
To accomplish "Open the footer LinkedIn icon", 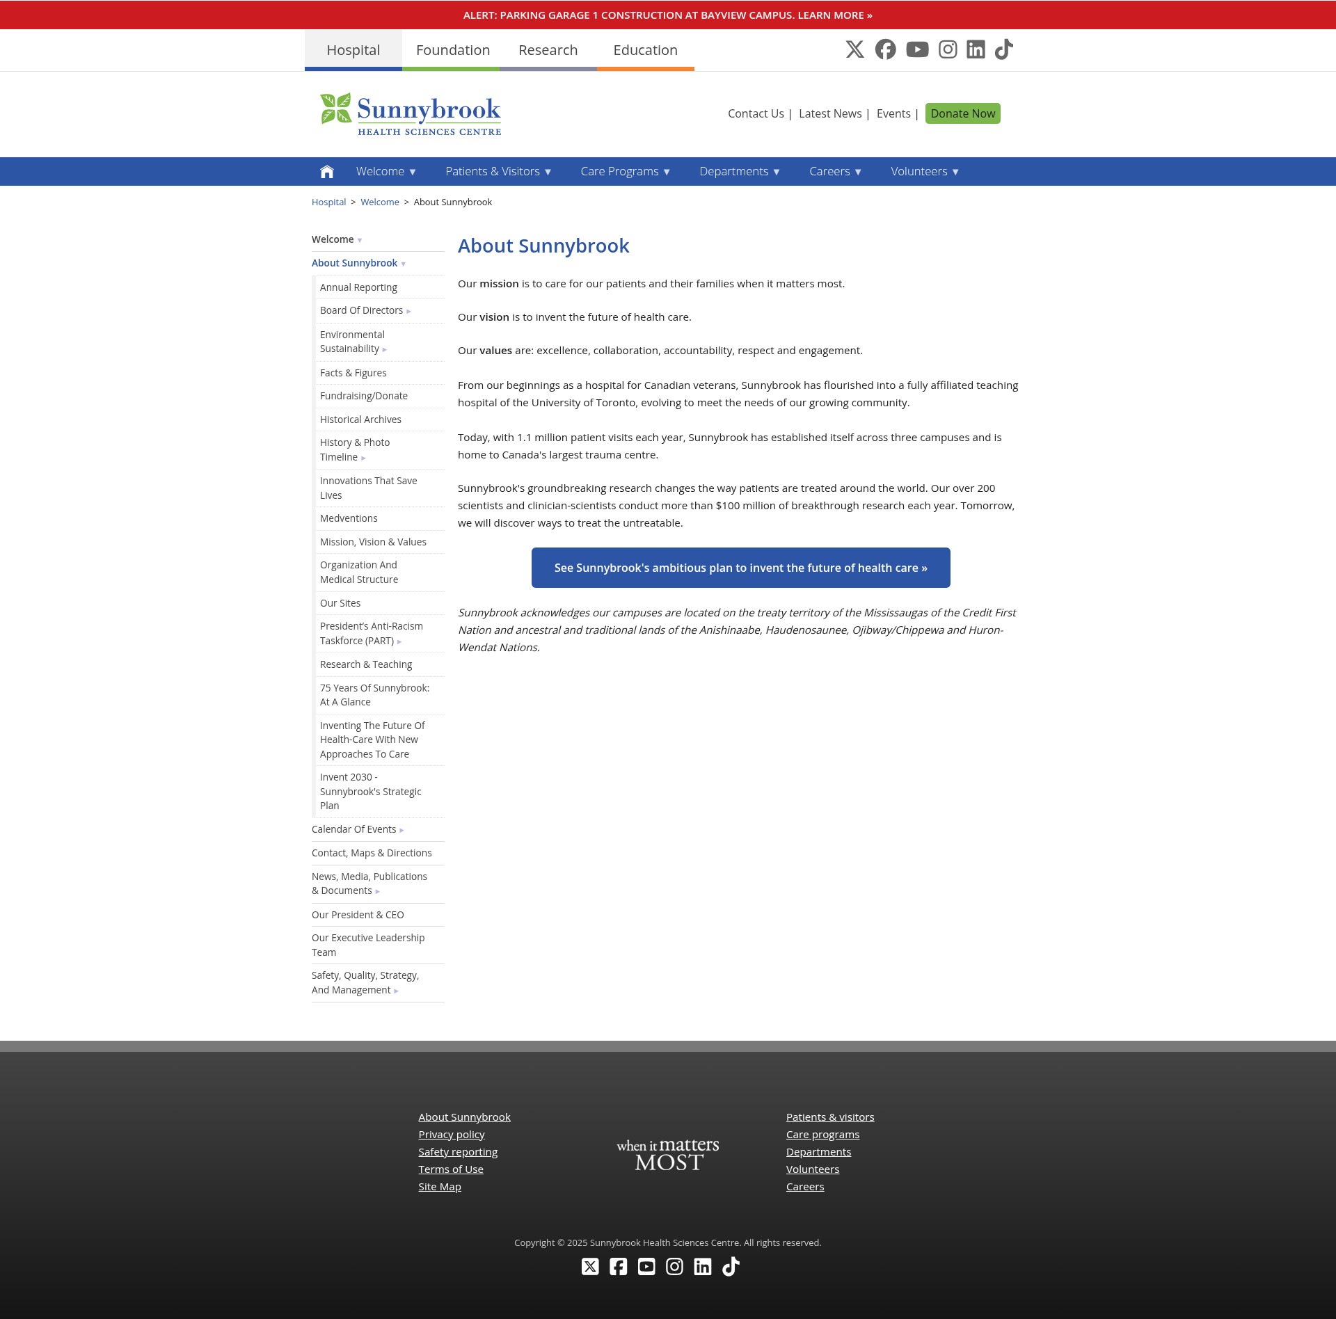I will tap(703, 1267).
